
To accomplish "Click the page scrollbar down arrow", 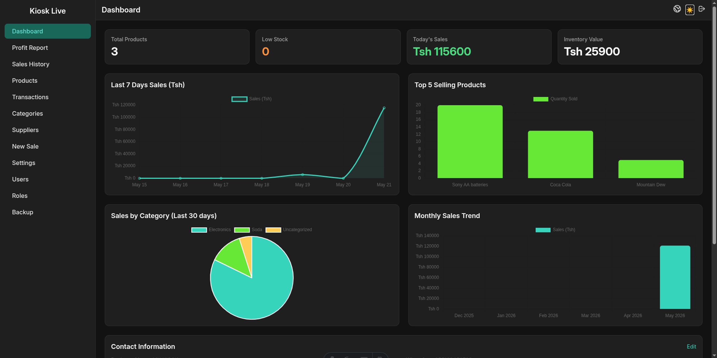I will [714, 356].
